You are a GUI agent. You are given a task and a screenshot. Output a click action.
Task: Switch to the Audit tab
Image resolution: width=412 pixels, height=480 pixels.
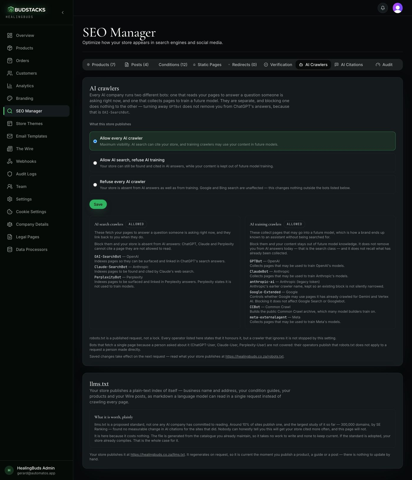384,65
